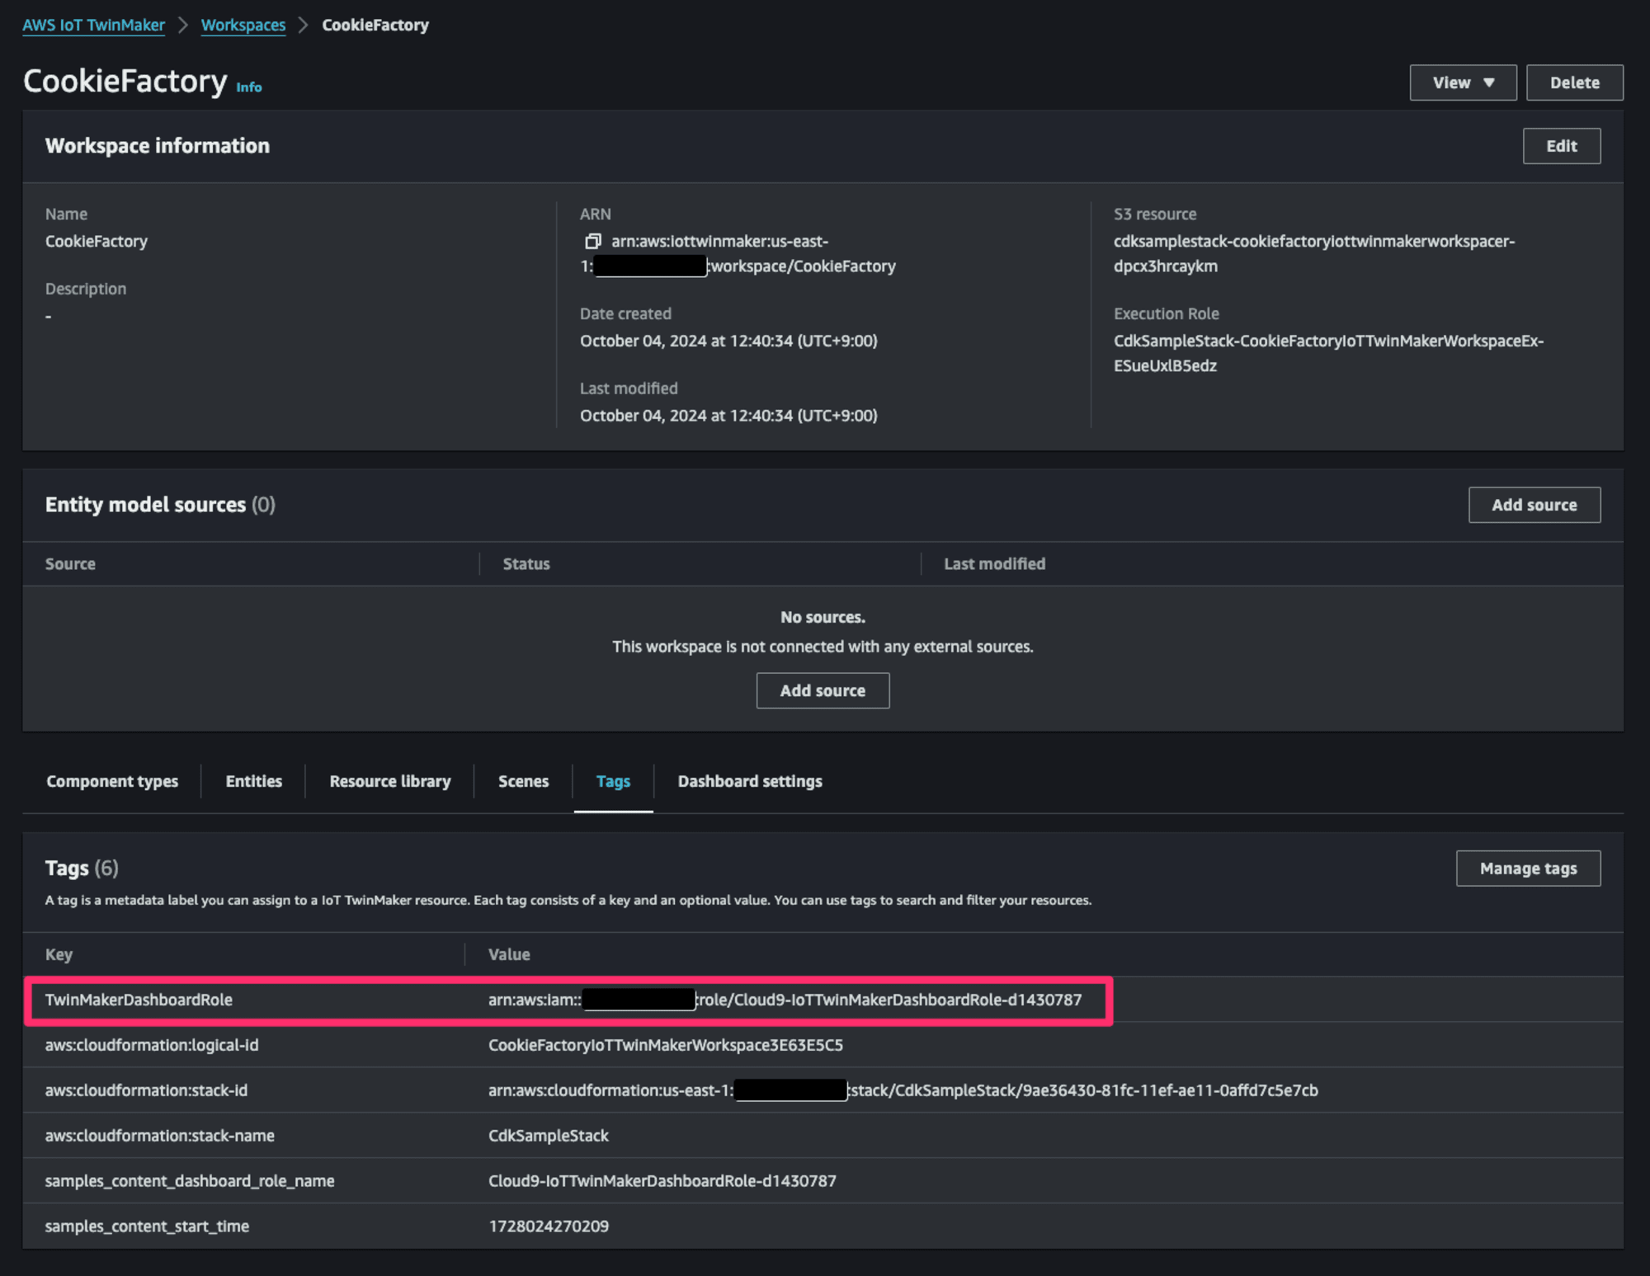Click the Value column header in Tags
This screenshot has height=1276, width=1650.
coord(509,954)
